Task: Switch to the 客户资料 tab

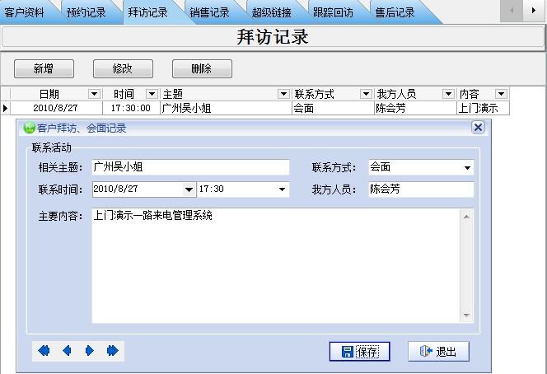Action: 26,12
